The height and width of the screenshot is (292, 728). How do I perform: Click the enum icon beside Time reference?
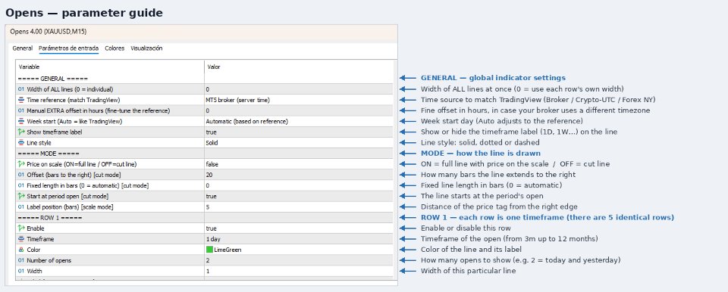coord(21,100)
